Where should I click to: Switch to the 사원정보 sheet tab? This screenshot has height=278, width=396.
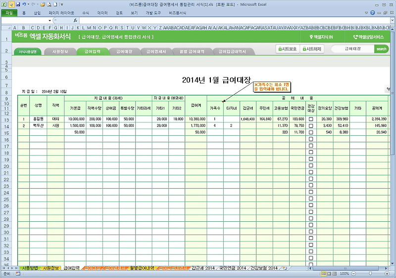pos(51,268)
